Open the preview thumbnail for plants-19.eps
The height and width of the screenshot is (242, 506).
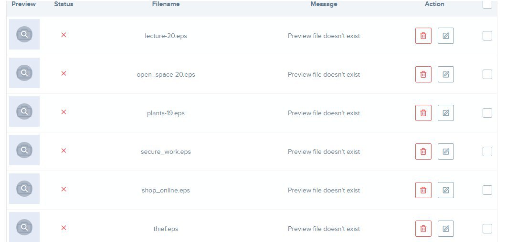tap(24, 111)
